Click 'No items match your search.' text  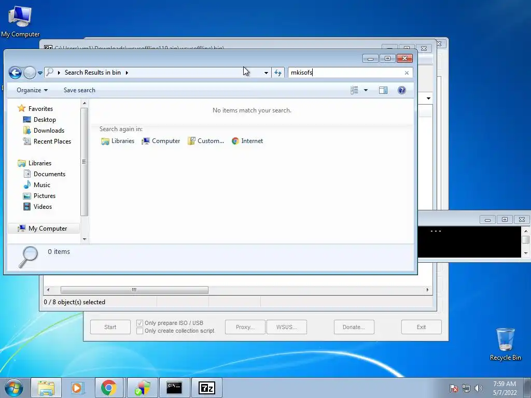(x=251, y=110)
